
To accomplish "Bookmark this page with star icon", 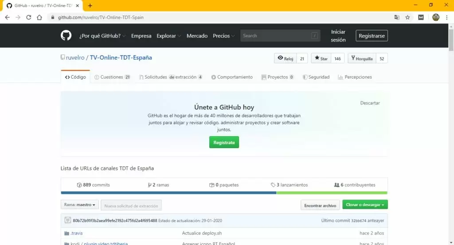I will [x=407, y=17].
